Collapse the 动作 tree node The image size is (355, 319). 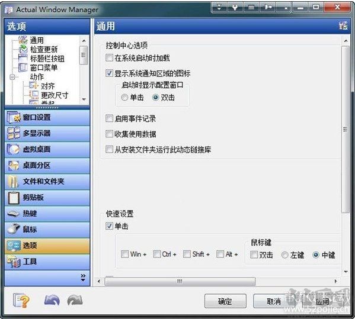click(x=12, y=77)
